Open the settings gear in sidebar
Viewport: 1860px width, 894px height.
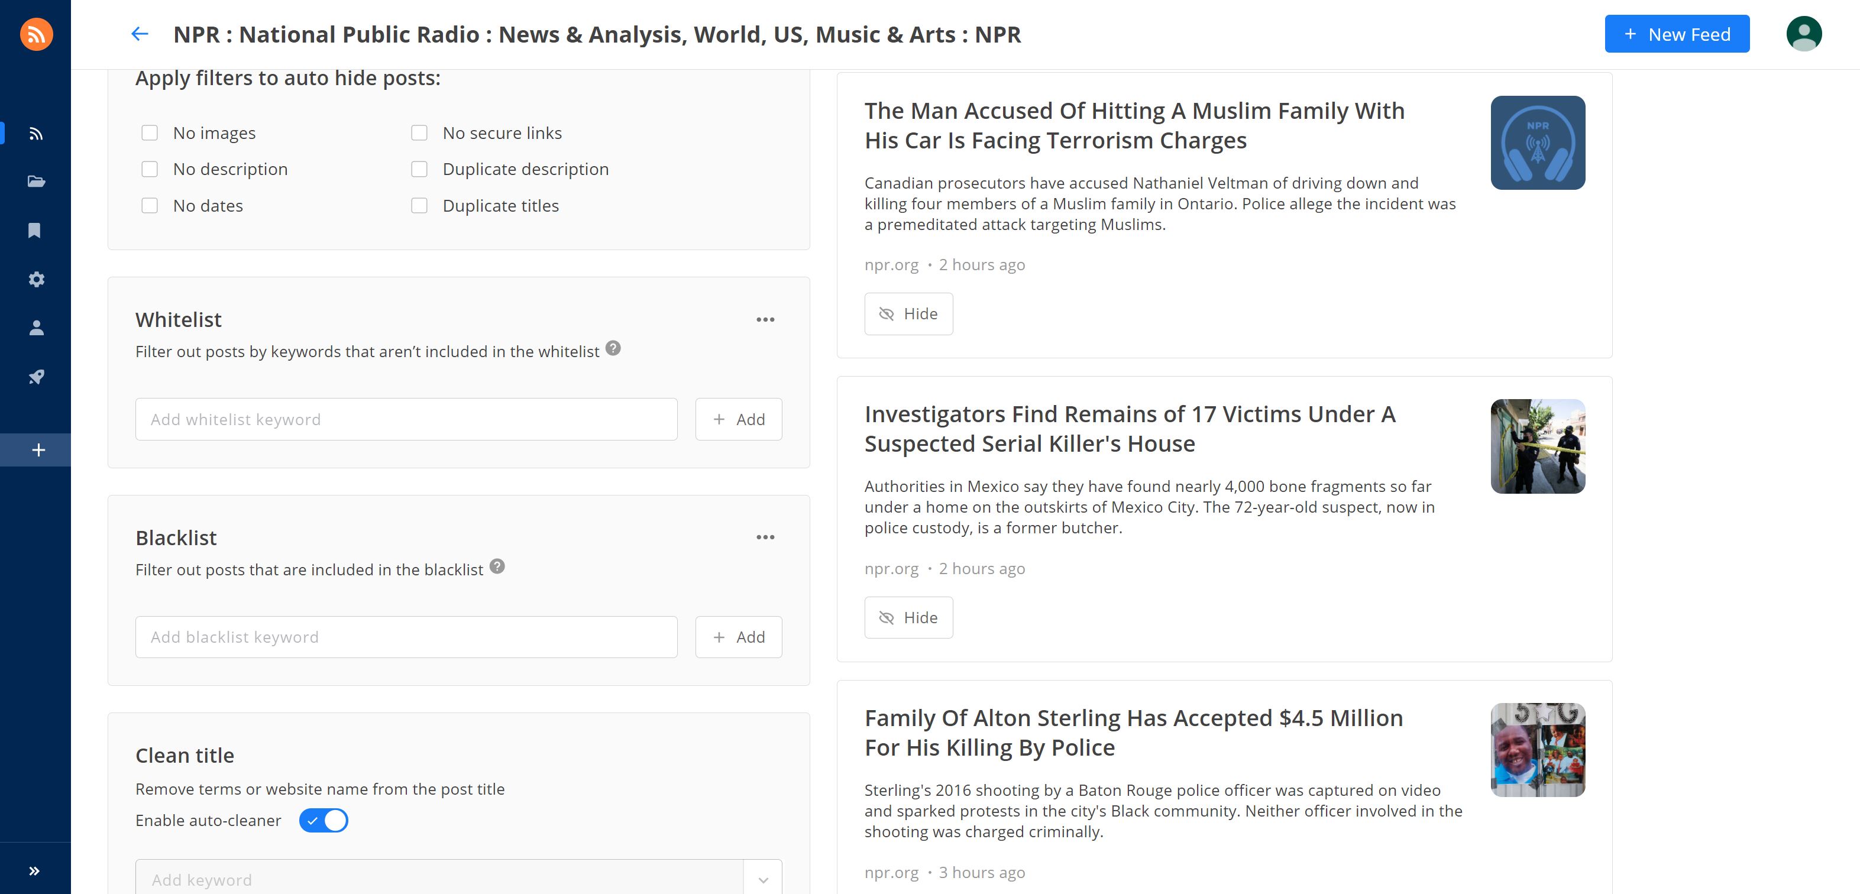36,280
